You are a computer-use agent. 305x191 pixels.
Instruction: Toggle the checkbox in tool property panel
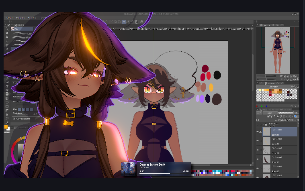tap(14, 119)
